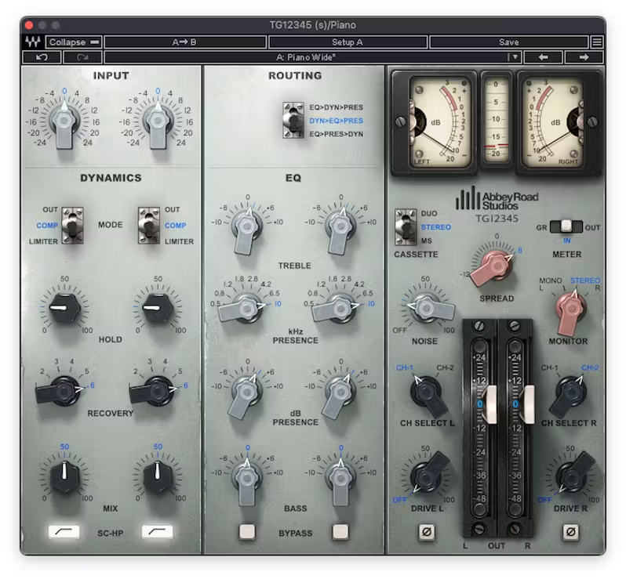
Task: Load the next preset with right arrow
Action: coord(584,57)
